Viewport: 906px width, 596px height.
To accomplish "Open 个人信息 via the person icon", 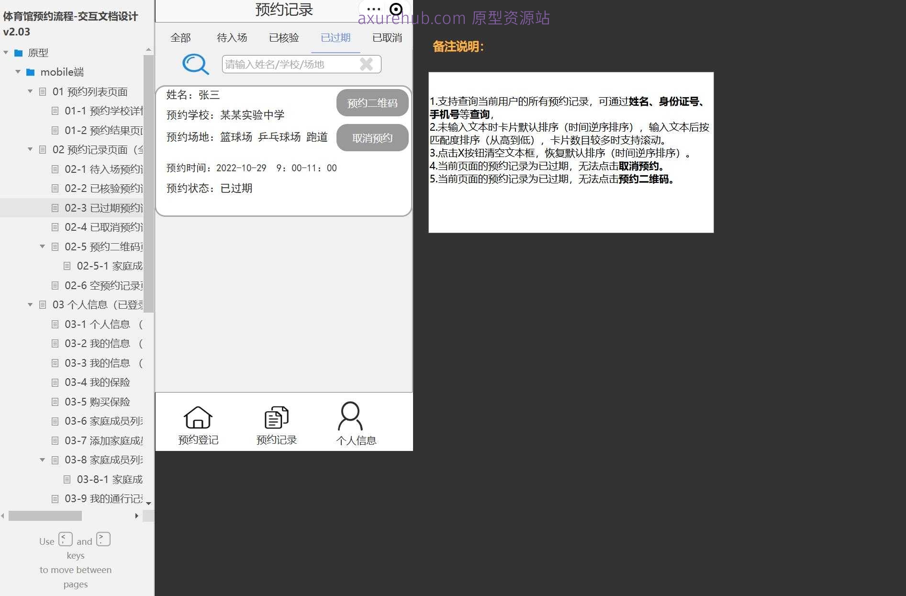I will pyautogui.click(x=351, y=417).
